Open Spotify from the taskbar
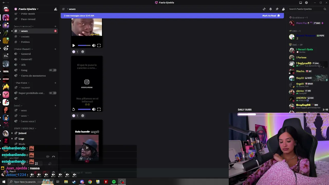The image size is (329, 185). point(114,182)
